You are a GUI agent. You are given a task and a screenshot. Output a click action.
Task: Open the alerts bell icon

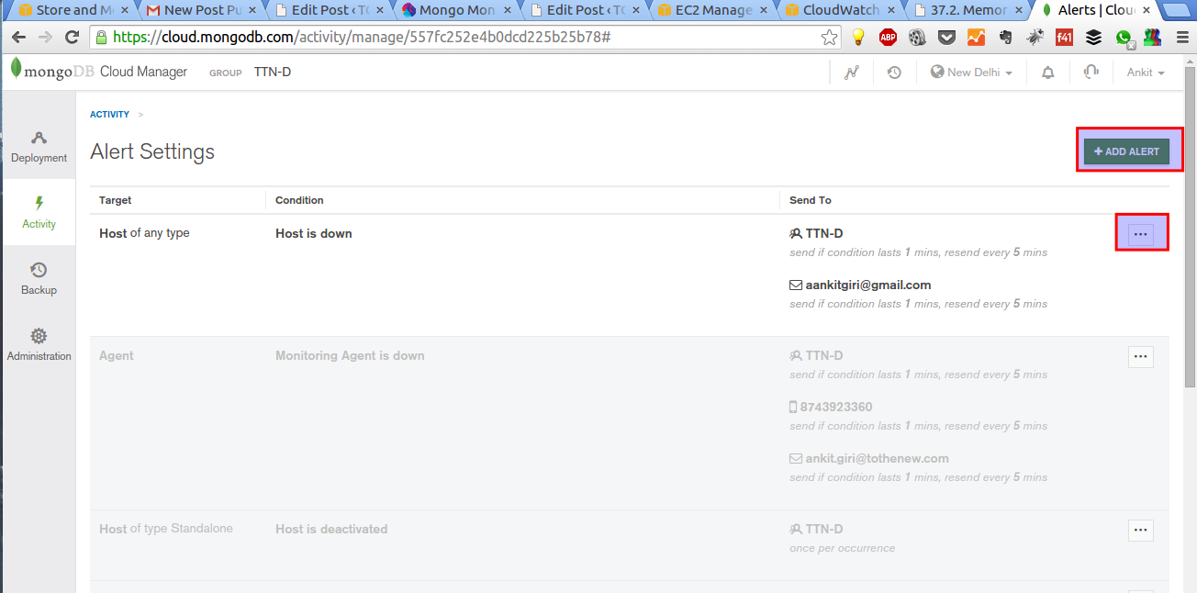tap(1047, 73)
